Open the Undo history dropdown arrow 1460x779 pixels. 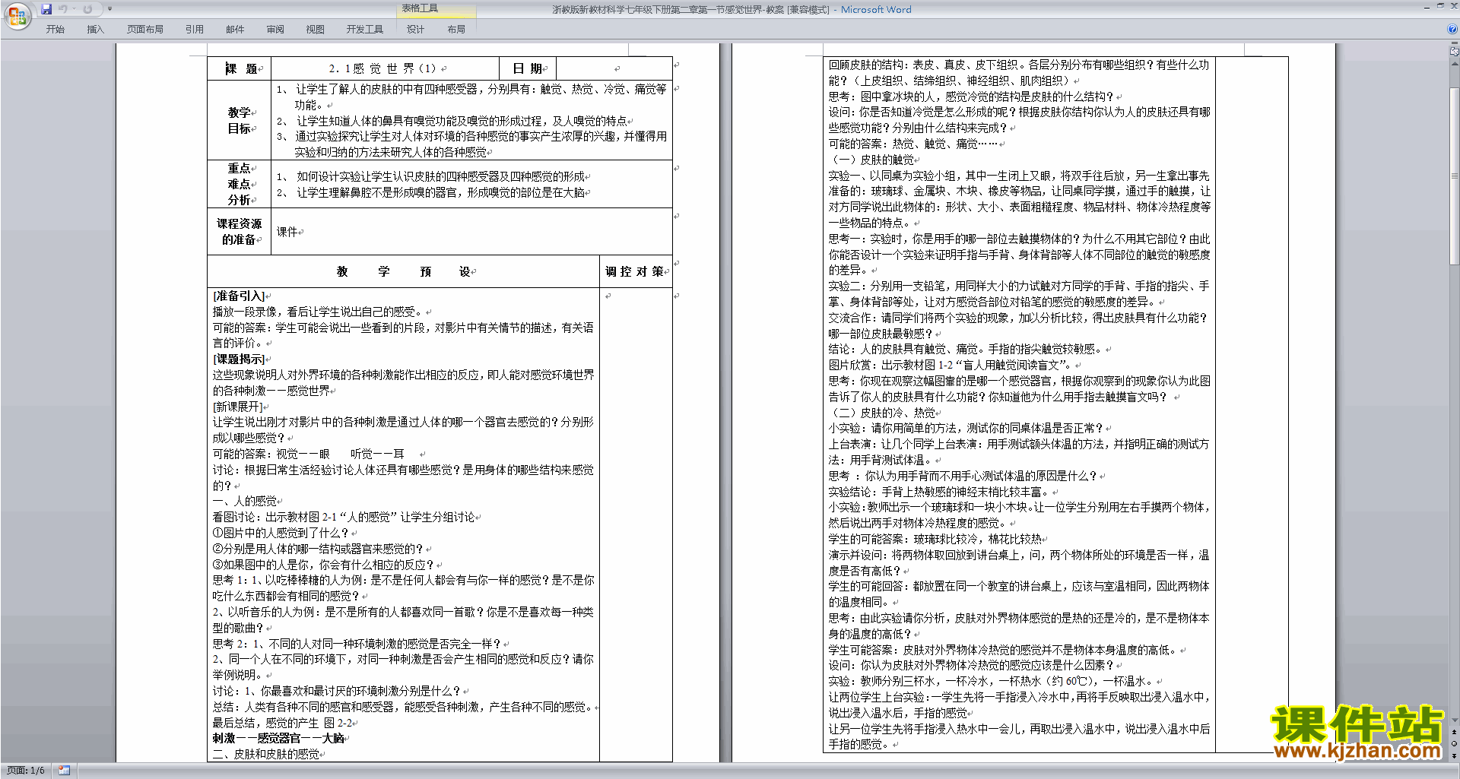coord(74,9)
